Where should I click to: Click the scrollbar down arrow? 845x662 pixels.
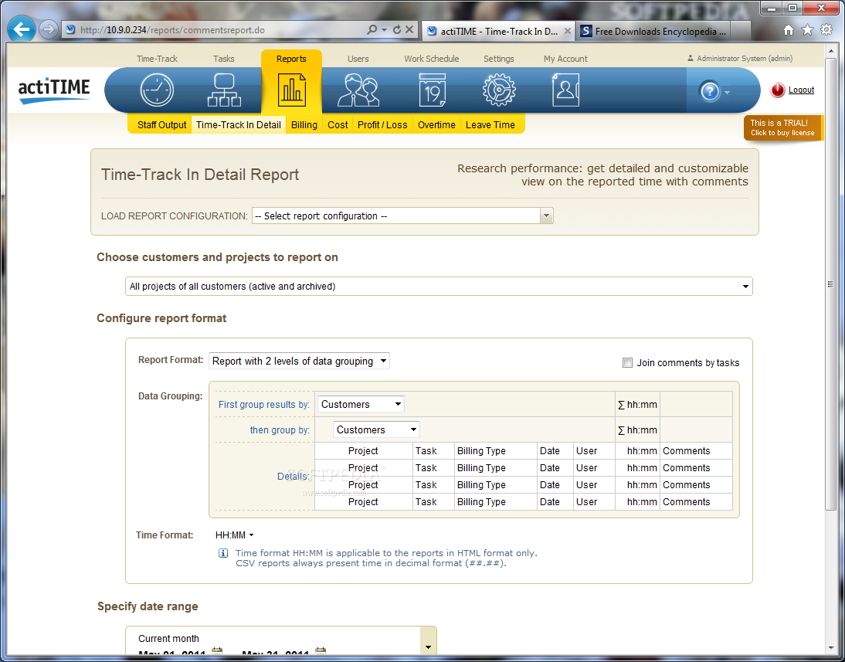830,647
